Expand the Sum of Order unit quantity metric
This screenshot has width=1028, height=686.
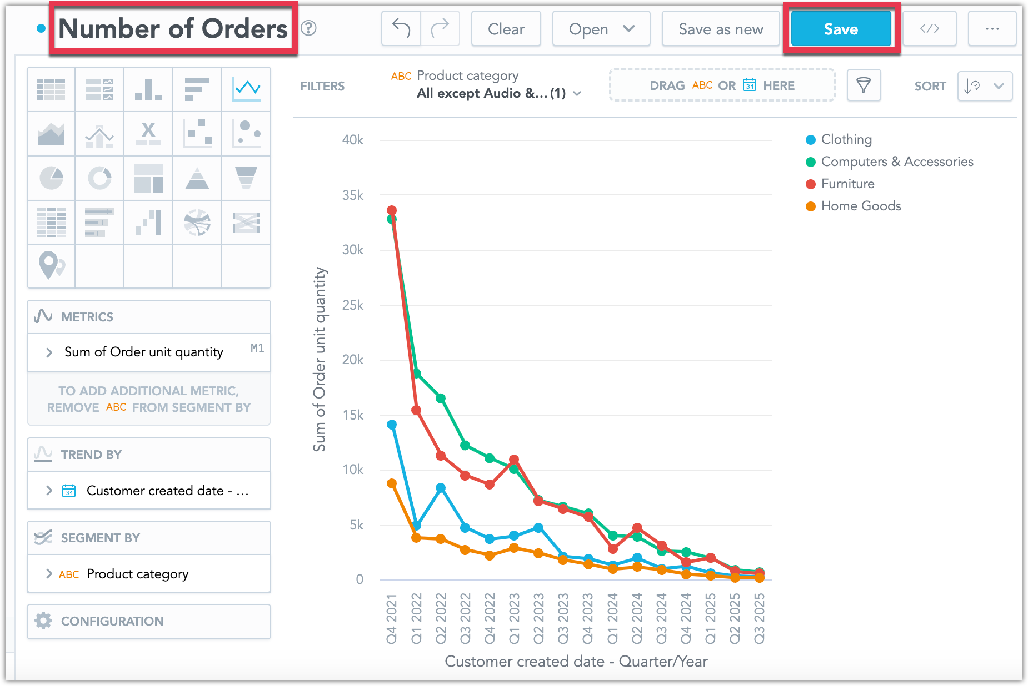tap(49, 352)
